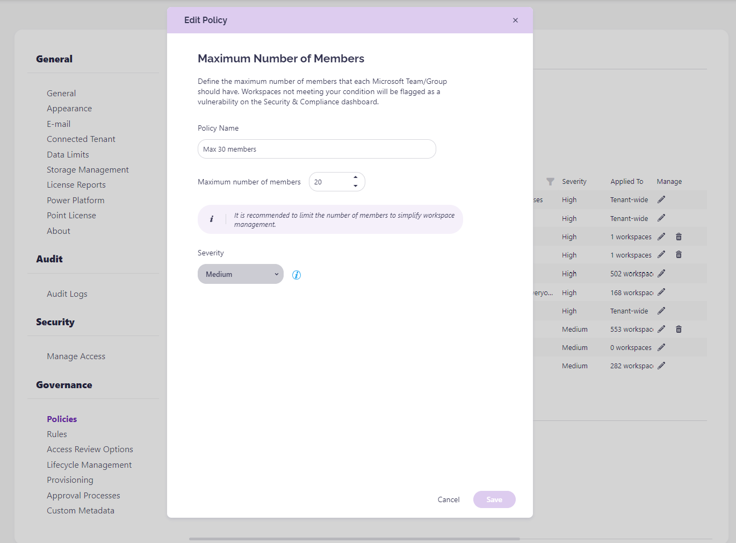Open Connected Tenant page

coord(81,139)
